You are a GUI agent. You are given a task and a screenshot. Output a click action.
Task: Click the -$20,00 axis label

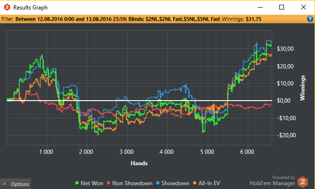[x=286, y=135]
